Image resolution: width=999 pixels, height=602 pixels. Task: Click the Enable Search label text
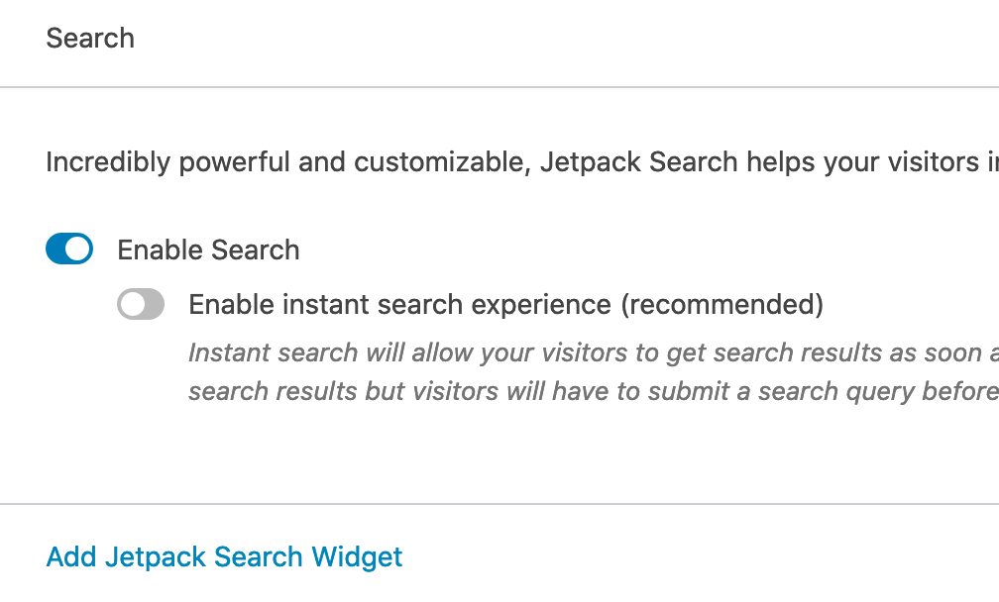[208, 250]
